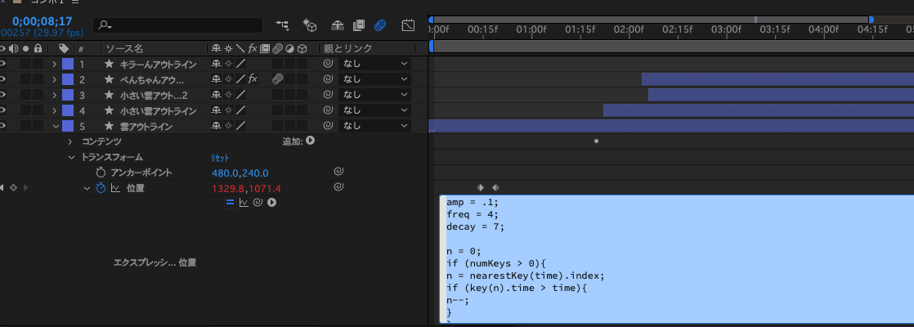Open the Graph Editor icon
The width and height of the screenshot is (914, 327).
tap(408, 25)
